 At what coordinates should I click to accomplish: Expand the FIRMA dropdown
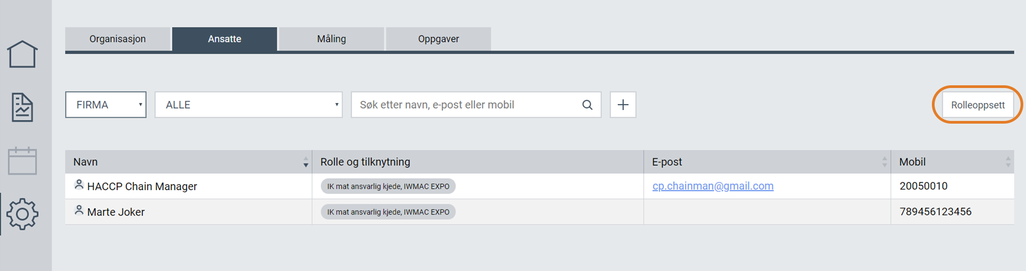(106, 105)
